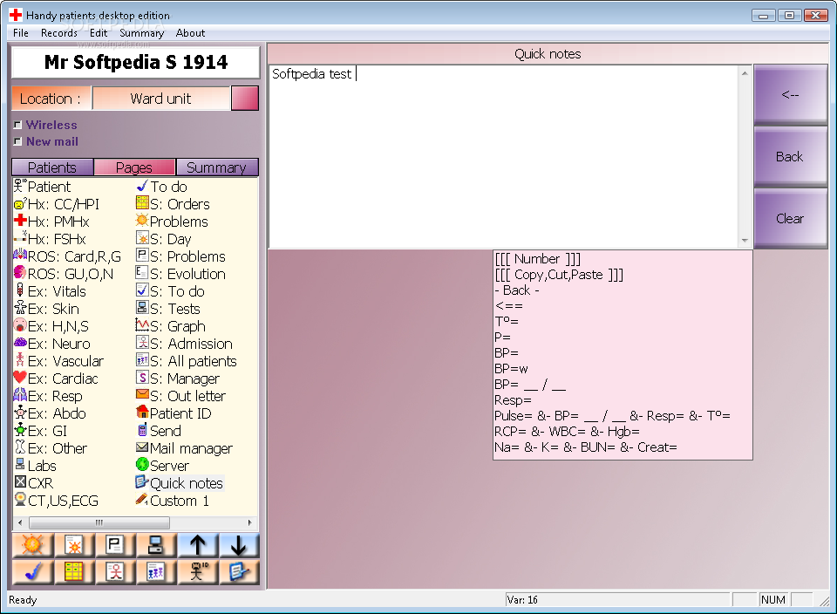Click the quick notes scrollbar down arrow
Screen dimensions: 837x614
tap(745, 240)
